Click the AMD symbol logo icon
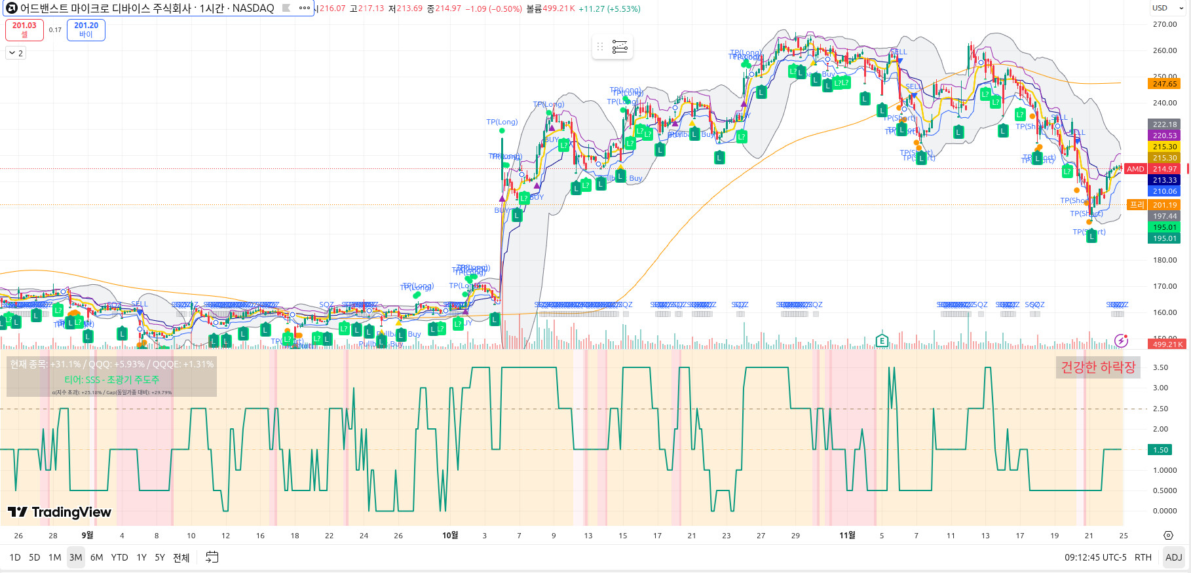 pos(11,9)
